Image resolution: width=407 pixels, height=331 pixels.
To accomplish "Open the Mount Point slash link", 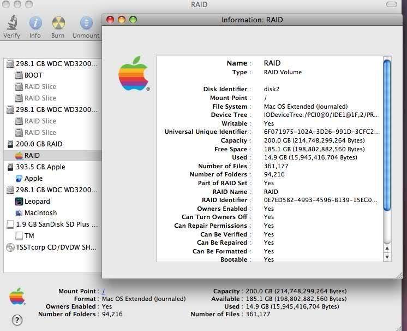I will click(x=103, y=291).
